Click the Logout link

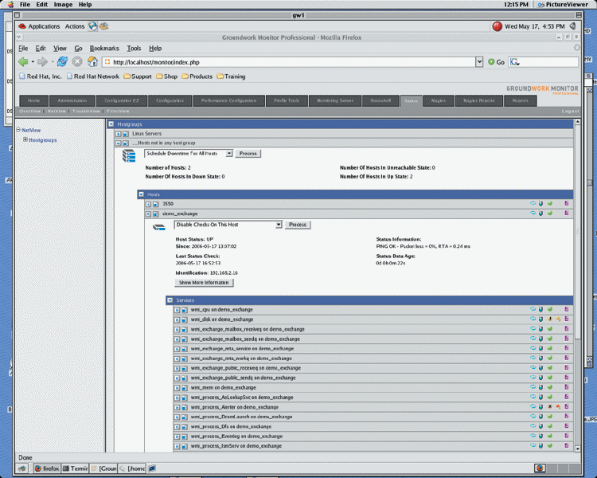click(x=570, y=111)
